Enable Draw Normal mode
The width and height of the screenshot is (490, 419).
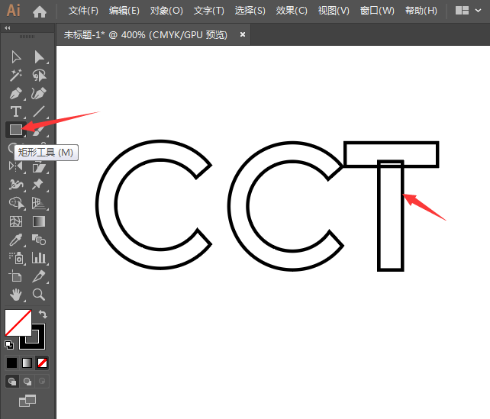[12, 381]
